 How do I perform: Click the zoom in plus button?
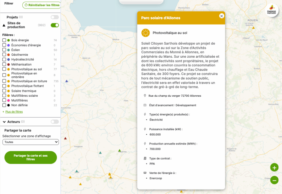point(274,167)
